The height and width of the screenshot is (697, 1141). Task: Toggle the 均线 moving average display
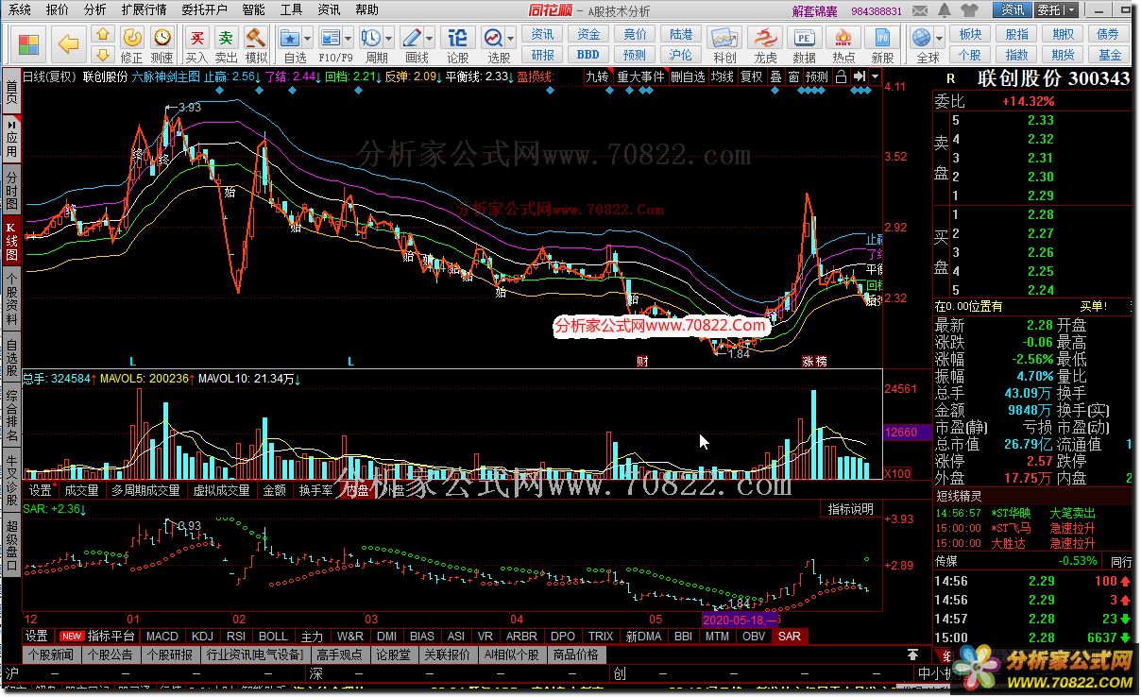(723, 76)
